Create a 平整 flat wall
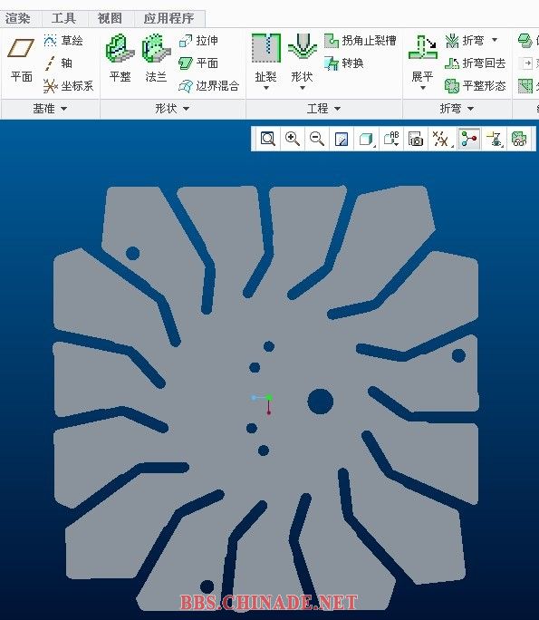The width and height of the screenshot is (539, 620). (x=120, y=58)
